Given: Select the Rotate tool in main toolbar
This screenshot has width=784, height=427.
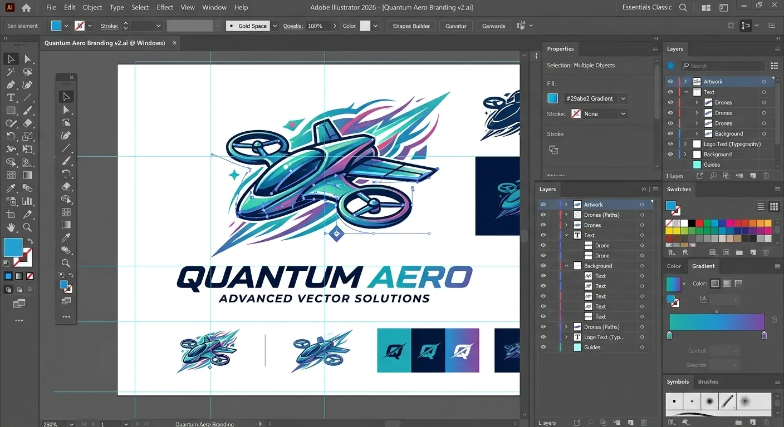Looking at the screenshot, I should (x=11, y=136).
